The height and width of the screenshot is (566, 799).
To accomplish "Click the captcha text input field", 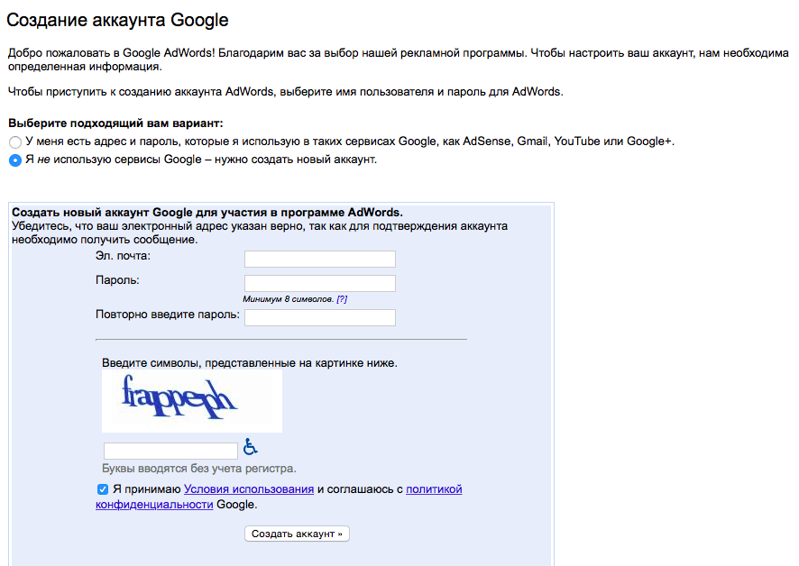I will pos(170,451).
